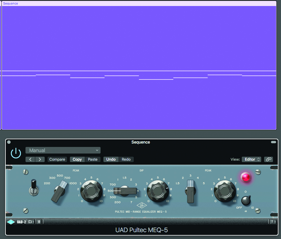Click the Compare button
This screenshot has height=239, width=281.
(x=57, y=160)
